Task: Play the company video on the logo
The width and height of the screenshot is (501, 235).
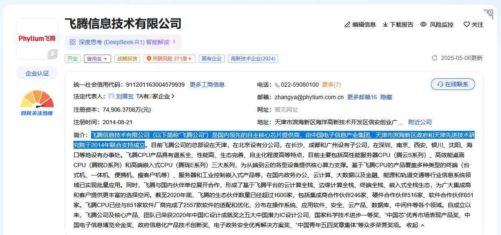Action: click(x=52, y=54)
